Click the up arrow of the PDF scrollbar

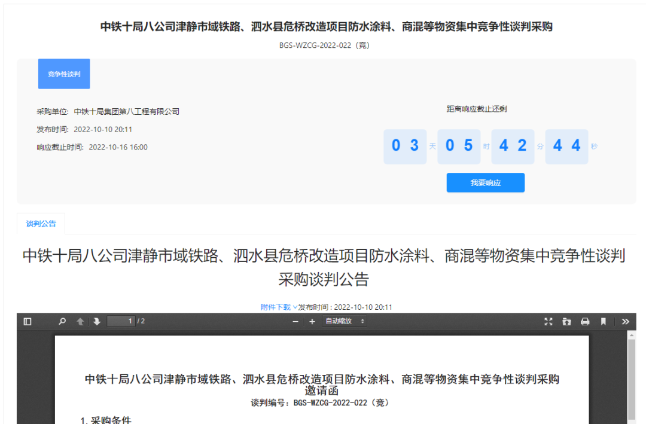pyautogui.click(x=631, y=336)
